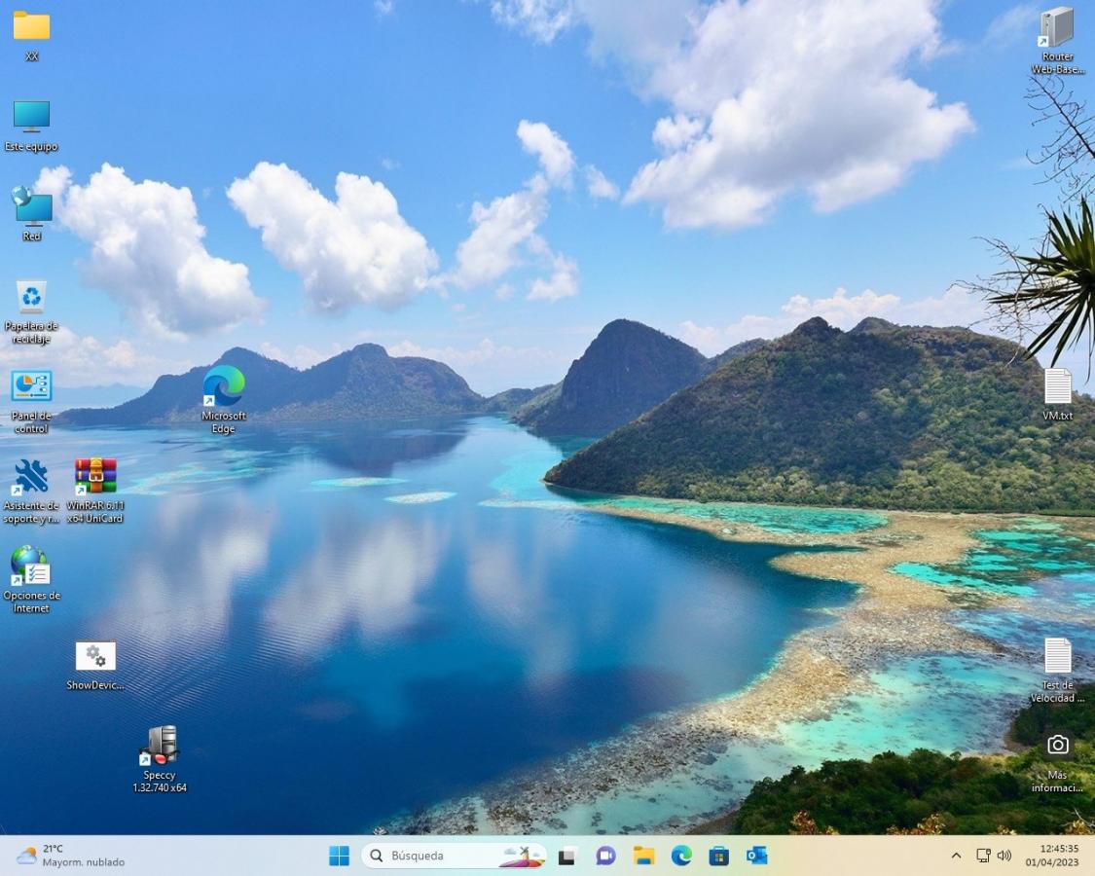Select the Este equipo desktop icon

31,117
